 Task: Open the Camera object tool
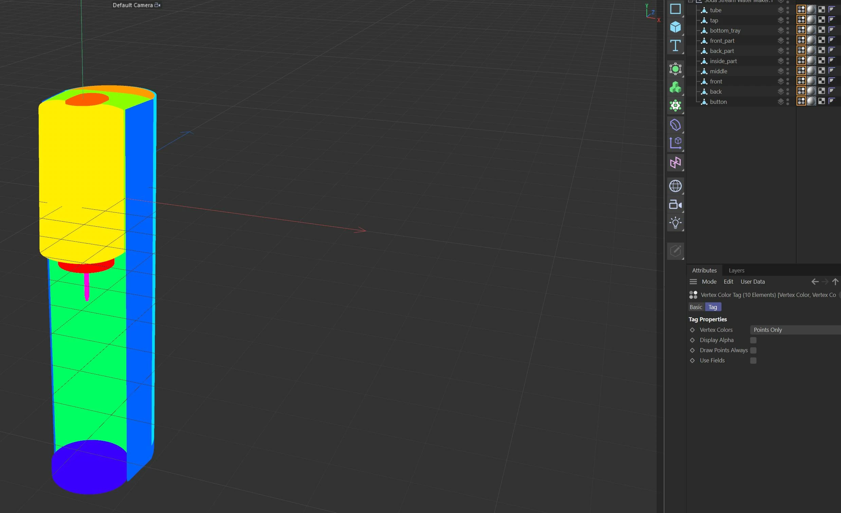675,205
